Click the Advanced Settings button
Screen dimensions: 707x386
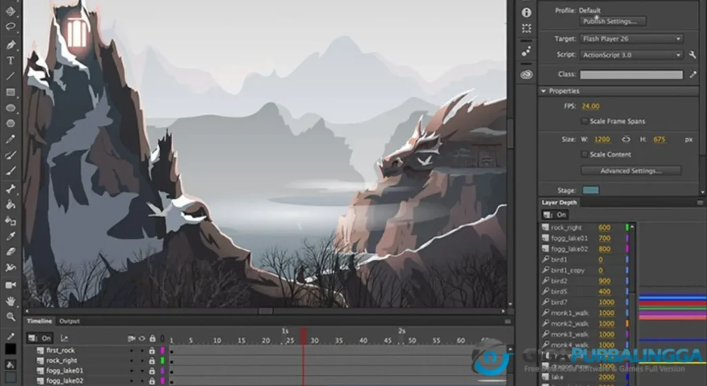[631, 171]
